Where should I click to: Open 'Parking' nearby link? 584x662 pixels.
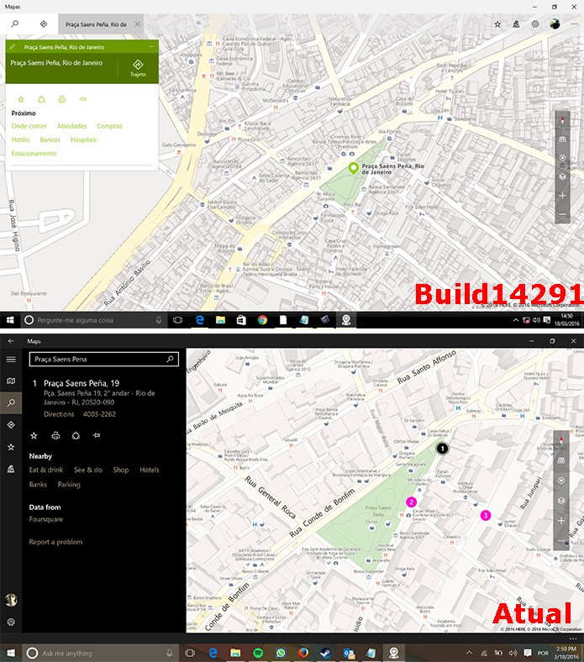click(69, 485)
